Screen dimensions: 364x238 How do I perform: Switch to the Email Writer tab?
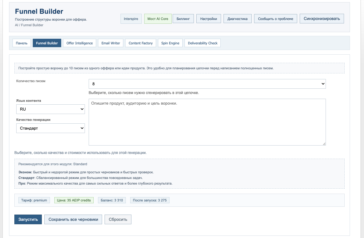pos(111,43)
